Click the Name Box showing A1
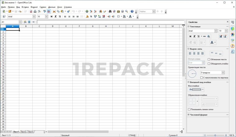 [x=9, y=22]
